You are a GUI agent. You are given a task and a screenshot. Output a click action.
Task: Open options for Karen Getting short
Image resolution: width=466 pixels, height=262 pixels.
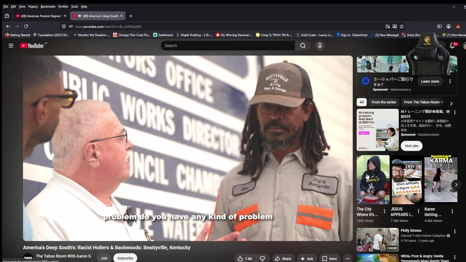(452, 211)
